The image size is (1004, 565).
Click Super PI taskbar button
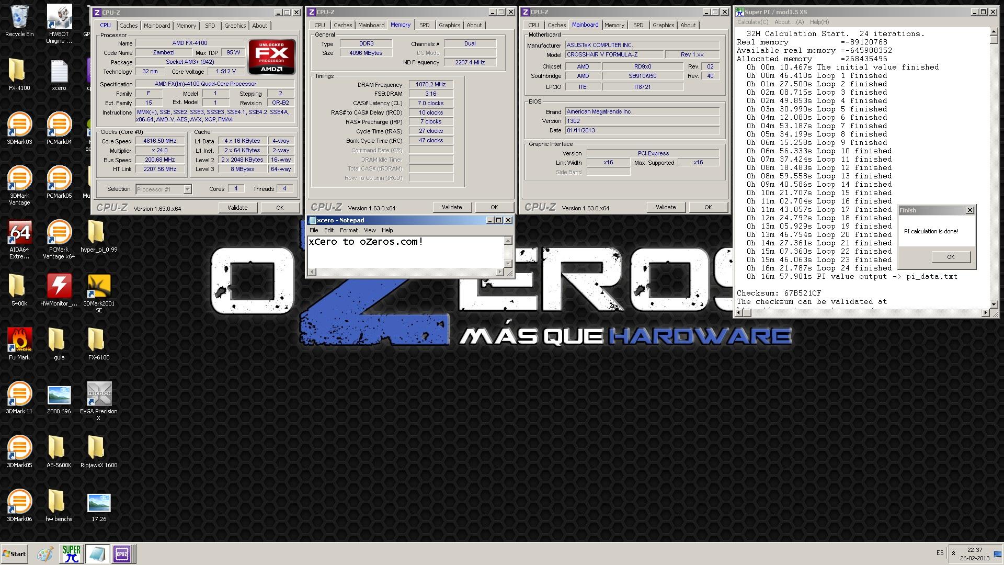[72, 553]
